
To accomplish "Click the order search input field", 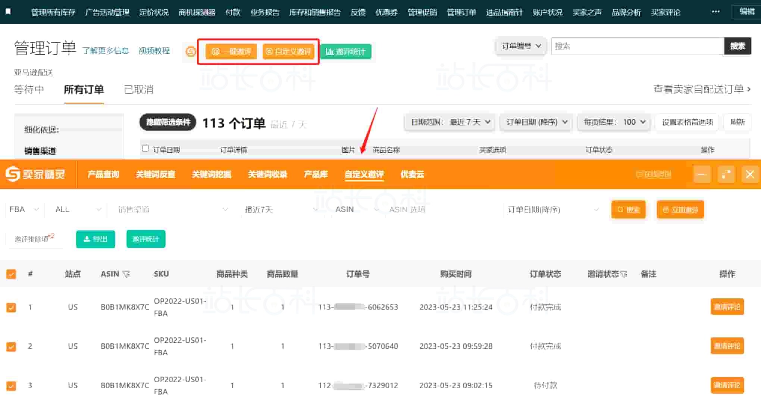I will coord(638,46).
